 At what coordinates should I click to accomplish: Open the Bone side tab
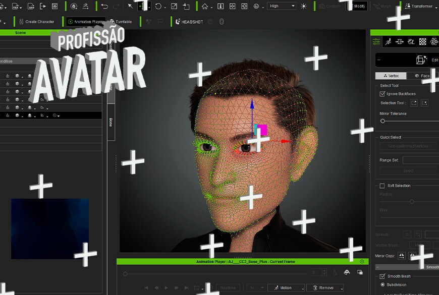click(111, 122)
